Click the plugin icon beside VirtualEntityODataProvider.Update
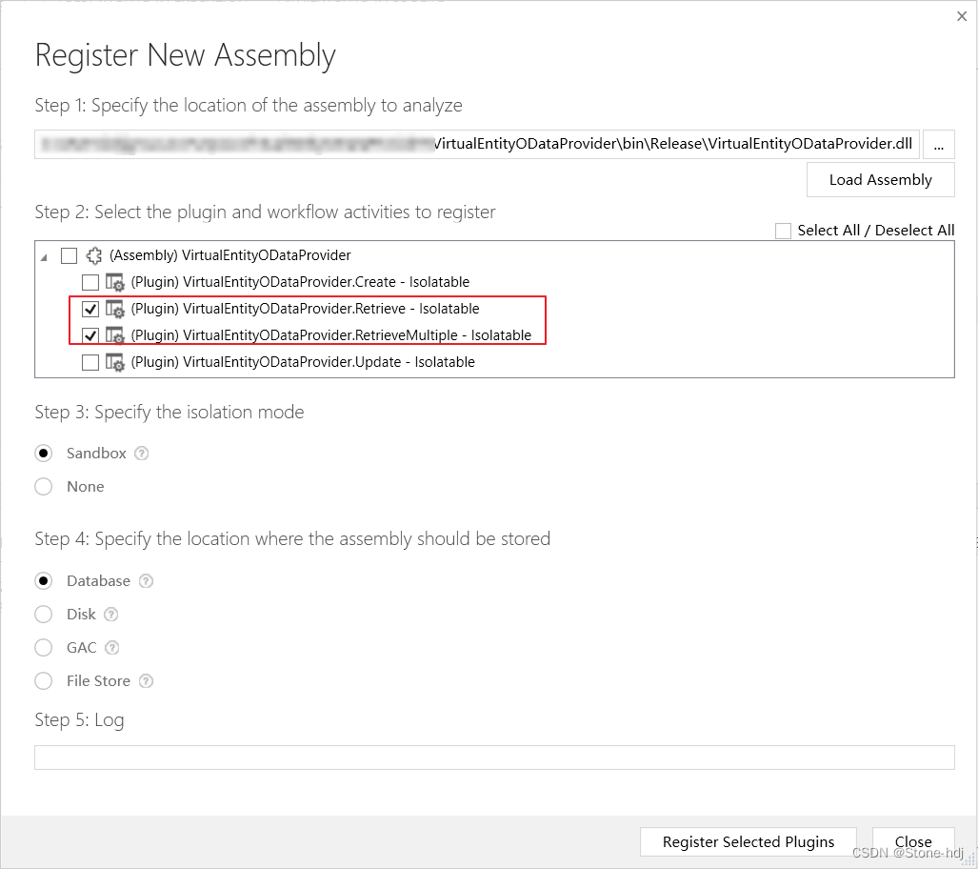Viewport: 978px width, 869px height. click(114, 362)
